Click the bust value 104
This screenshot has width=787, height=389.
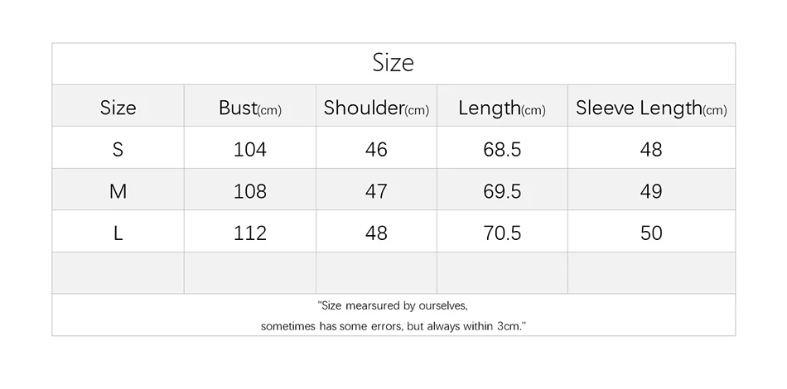click(250, 149)
